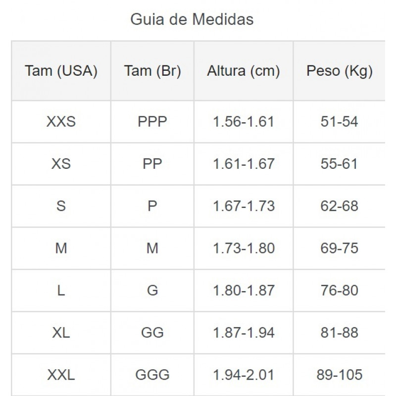
Task: Click the XL size cell
Action: [x=61, y=332]
